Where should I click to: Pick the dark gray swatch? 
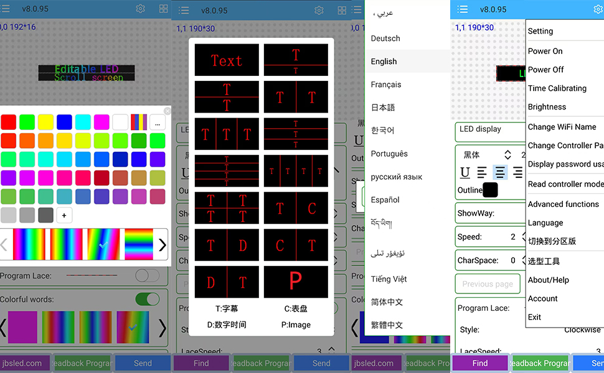coord(46,215)
